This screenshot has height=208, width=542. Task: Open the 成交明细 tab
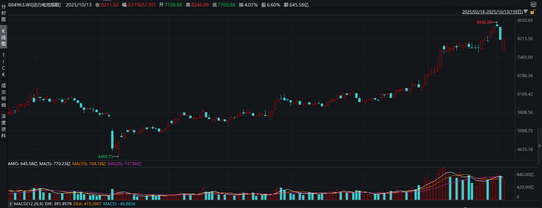3,95
